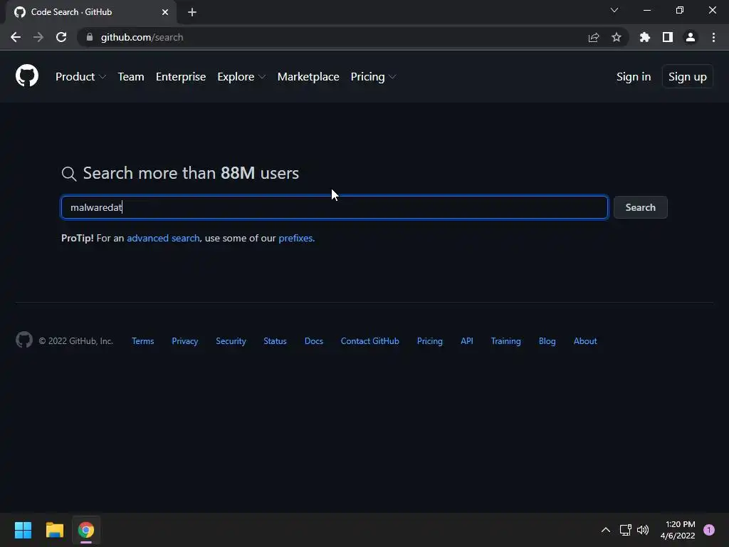Click the address bar URL
Viewport: 729px width, 547px height.
tap(142, 37)
